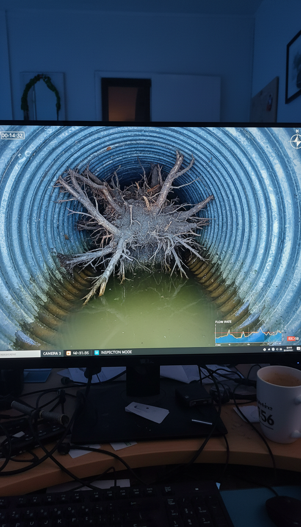
Task: Click the tray icon just left of the clock
Action: pos(281,349)
